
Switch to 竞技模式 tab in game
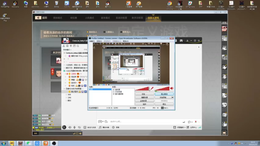(58, 18)
